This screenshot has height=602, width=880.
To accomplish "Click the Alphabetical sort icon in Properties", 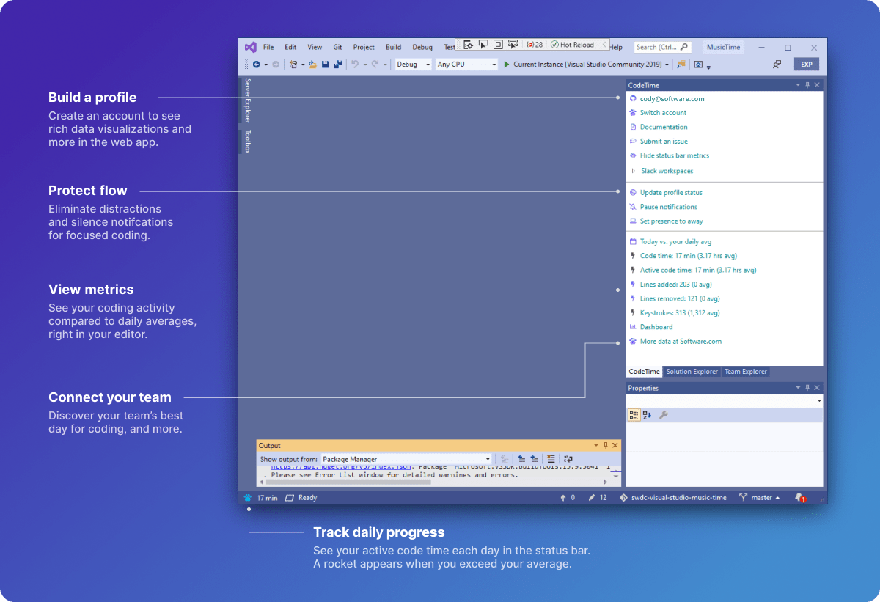I will pyautogui.click(x=647, y=415).
